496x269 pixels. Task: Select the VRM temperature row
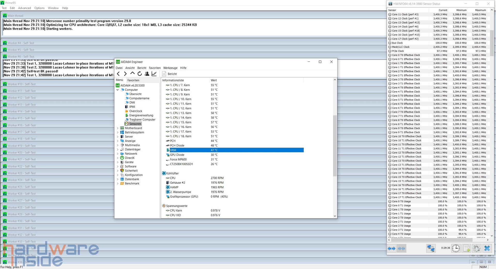click(235, 150)
